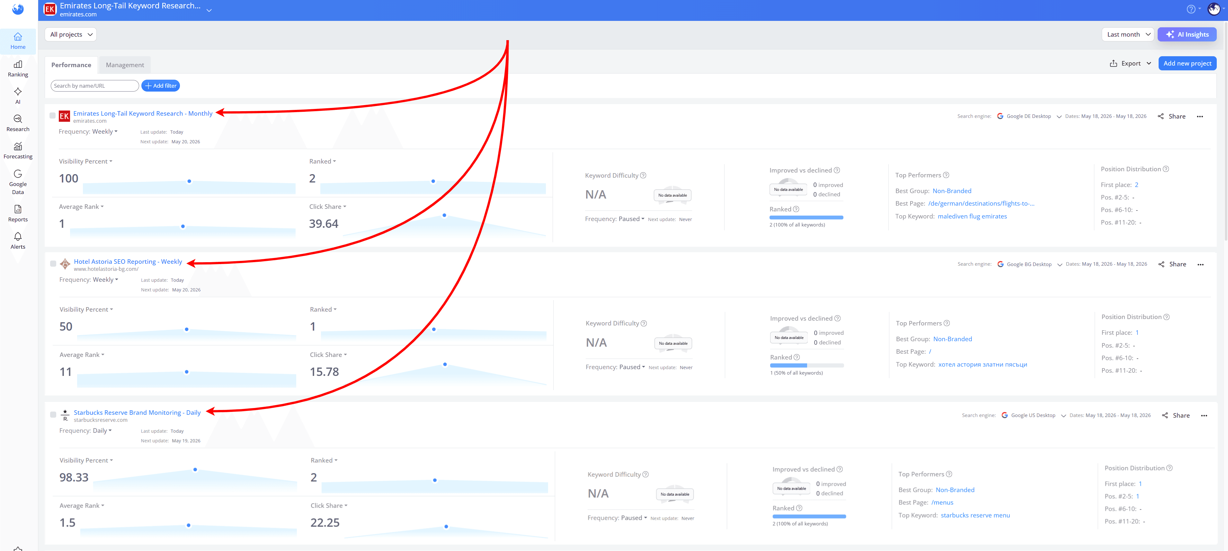Open the help question mark icon in header
The height and width of the screenshot is (551, 1228).
click(1191, 9)
